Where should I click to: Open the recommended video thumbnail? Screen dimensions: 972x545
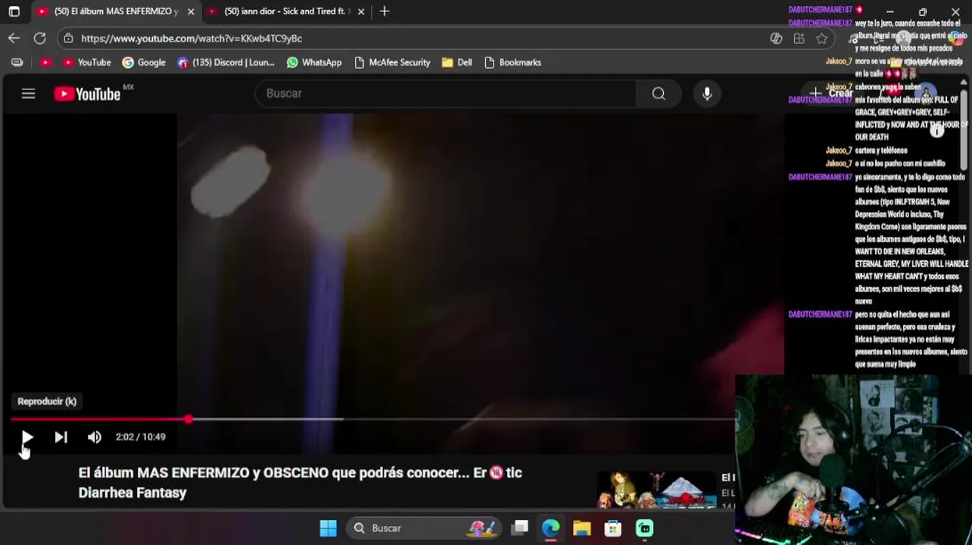tap(656, 490)
